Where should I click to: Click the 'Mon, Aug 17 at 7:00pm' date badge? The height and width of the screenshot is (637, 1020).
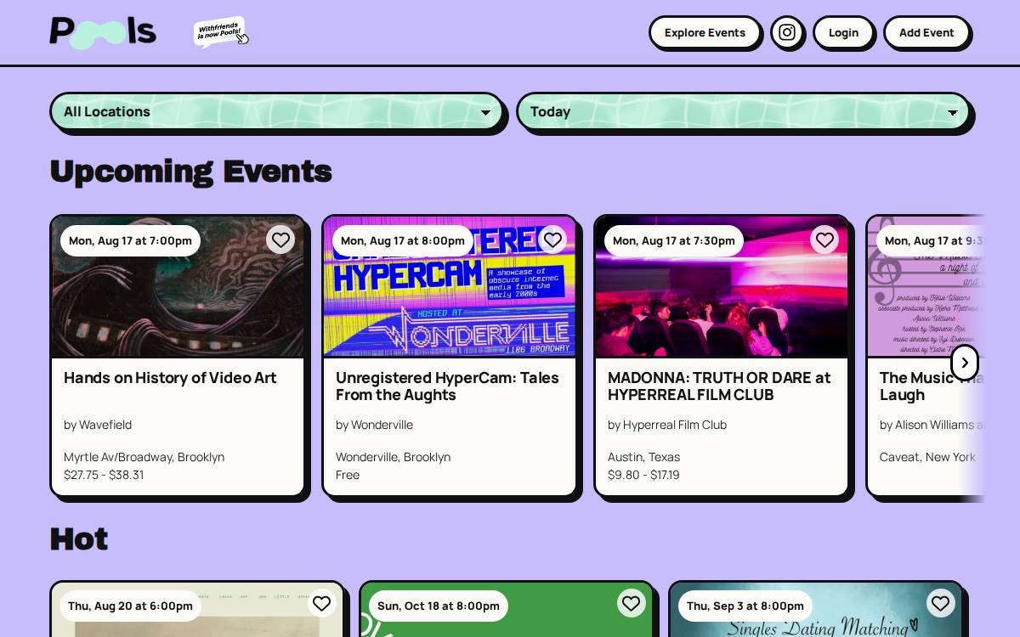(x=130, y=240)
